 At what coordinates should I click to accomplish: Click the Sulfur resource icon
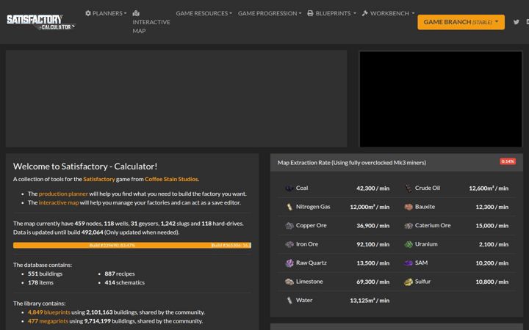tap(409, 282)
